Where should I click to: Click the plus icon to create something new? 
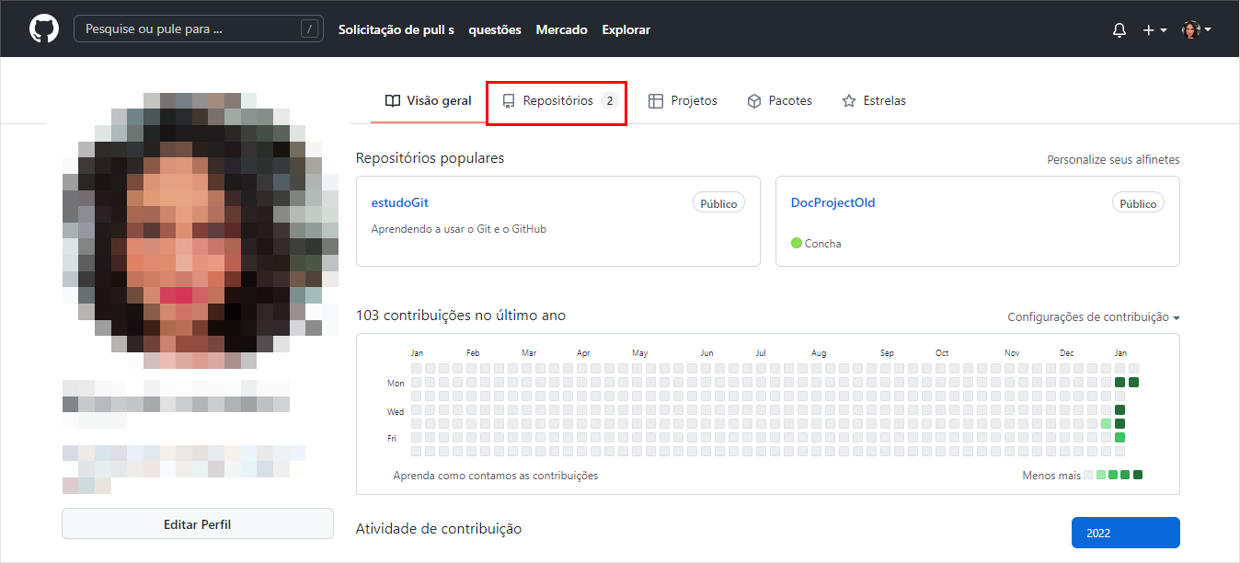(x=1147, y=29)
